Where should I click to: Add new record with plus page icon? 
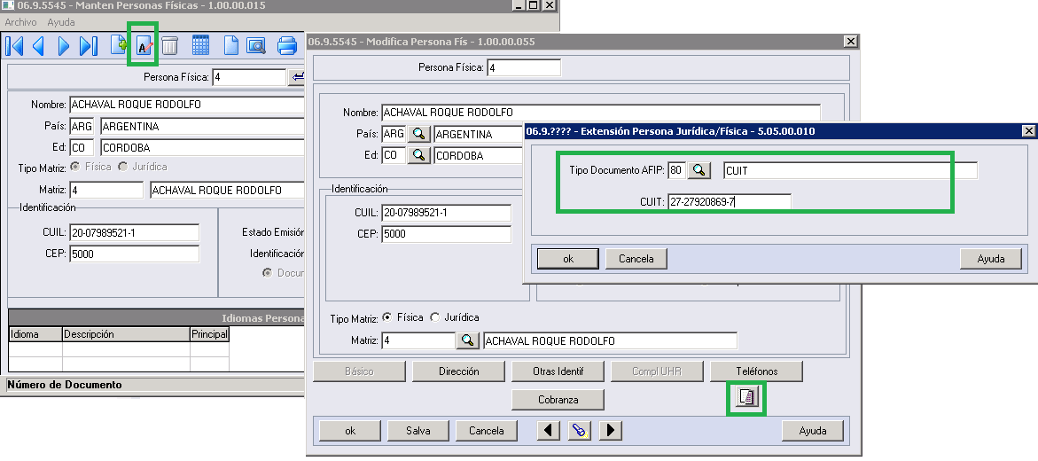point(119,46)
